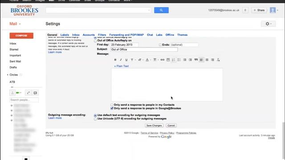Expand the search box options arrow
This screenshot has width=285, height=160.
pyautogui.click(x=149, y=10)
